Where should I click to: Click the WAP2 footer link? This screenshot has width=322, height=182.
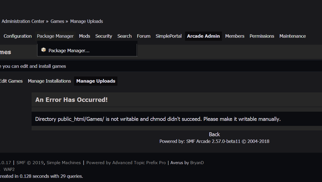pyautogui.click(x=9, y=169)
